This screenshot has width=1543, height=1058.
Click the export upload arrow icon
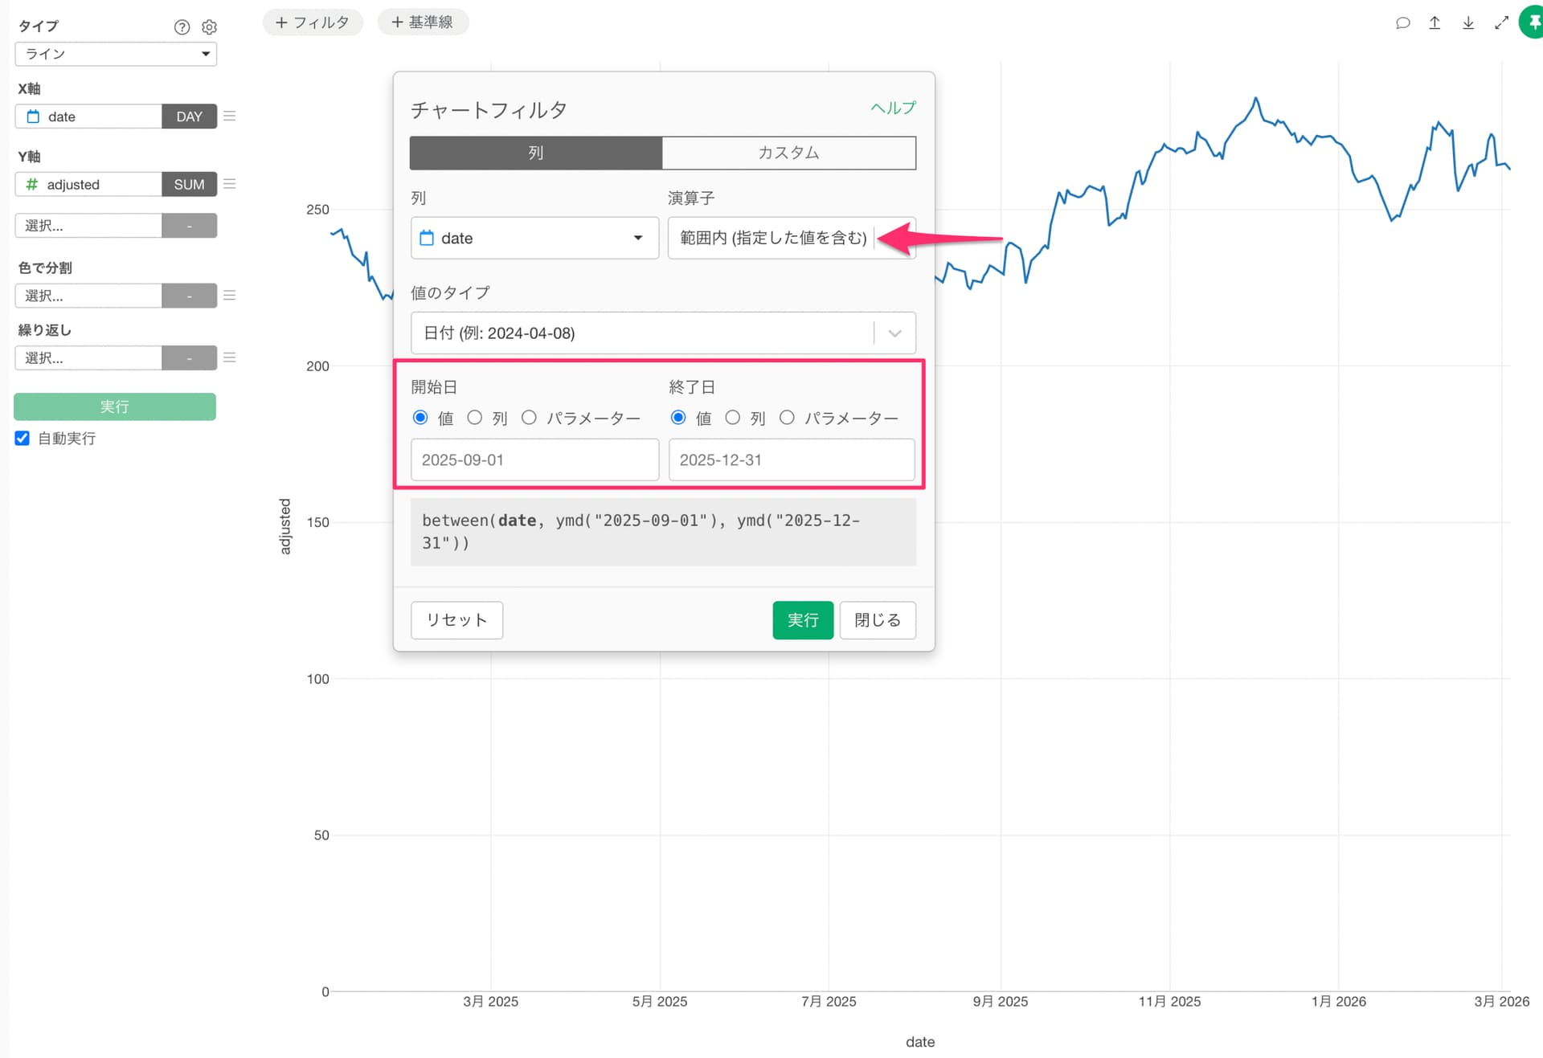pos(1435,22)
